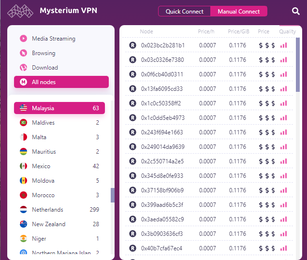Select node 0x023bc2b281b1
The image size is (307, 260).
(x=209, y=45)
